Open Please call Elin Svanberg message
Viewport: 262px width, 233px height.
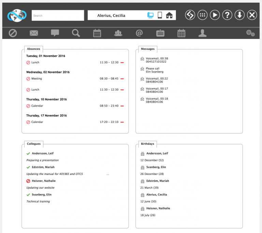155,70
